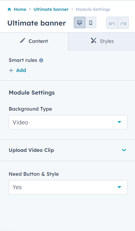Click the house icon in the breadcrumb
Viewport: 135px width, 231px height.
(9, 9)
